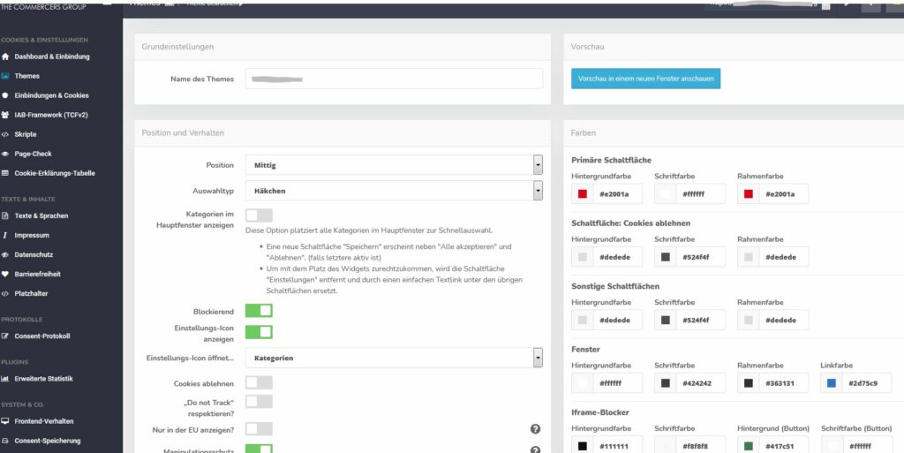Open the Consent-Protokoll menu entry
904x453 pixels.
(42, 336)
